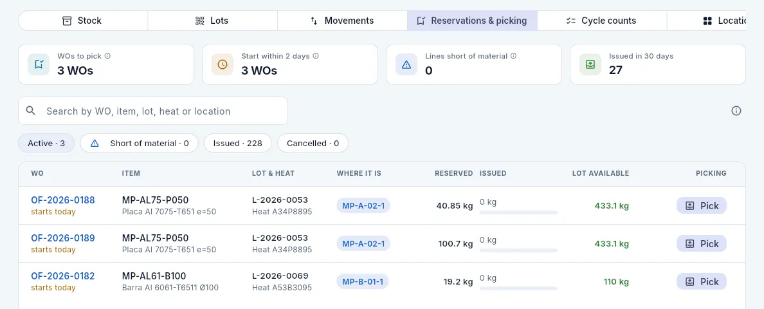Viewport: 764px width, 309px height.
Task: Pick material for OF-2026-0189
Action: pyautogui.click(x=702, y=244)
